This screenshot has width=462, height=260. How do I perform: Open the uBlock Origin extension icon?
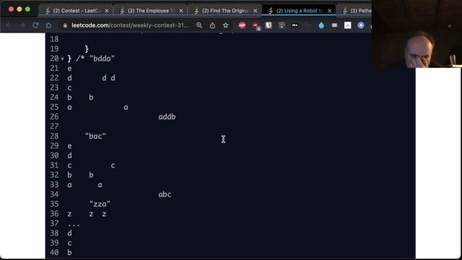pyautogui.click(x=256, y=26)
